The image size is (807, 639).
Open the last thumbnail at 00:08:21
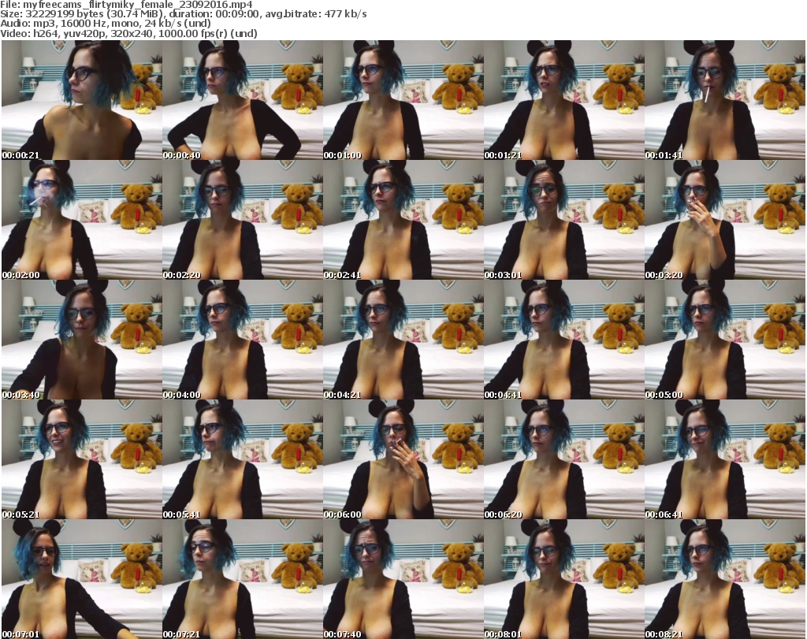tap(725, 579)
